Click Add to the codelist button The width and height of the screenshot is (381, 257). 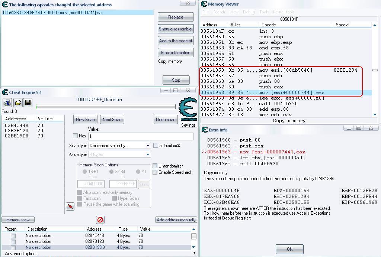(176, 41)
